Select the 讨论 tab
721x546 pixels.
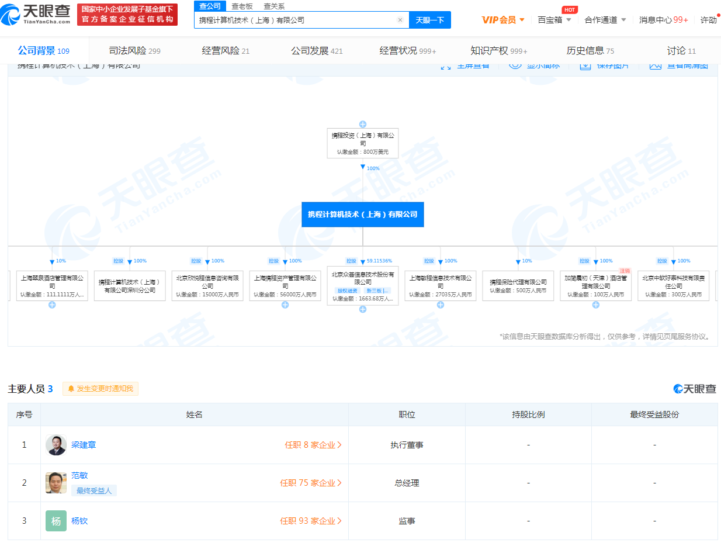(x=681, y=51)
